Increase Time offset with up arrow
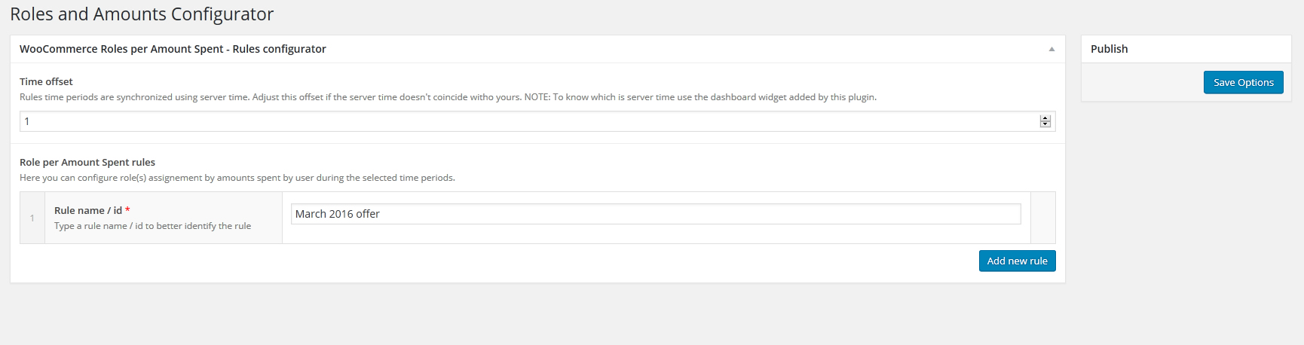The height and width of the screenshot is (345, 1304). click(x=1045, y=118)
